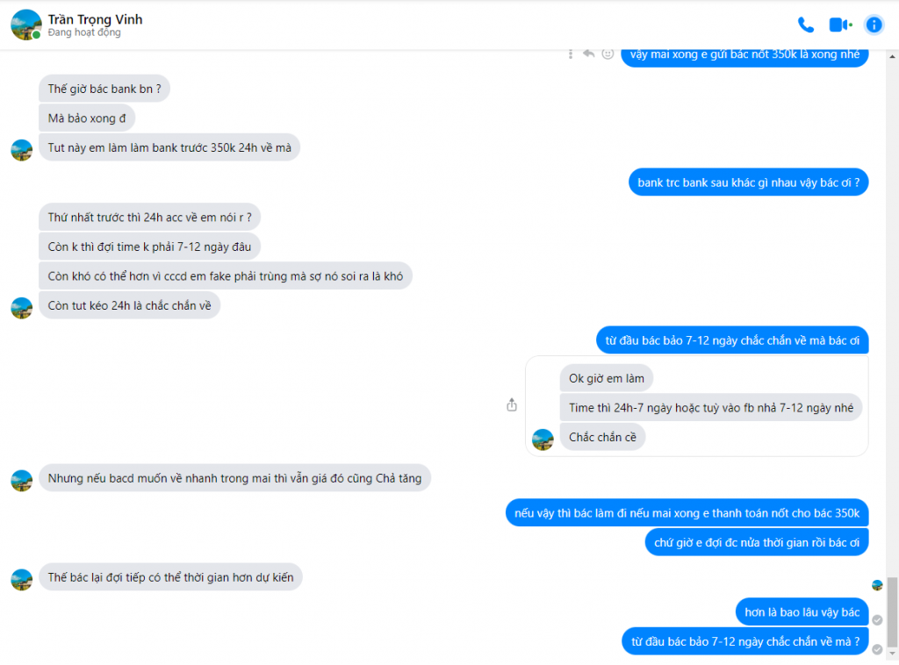Click the share icon beside the quoted screenshot

(512, 405)
